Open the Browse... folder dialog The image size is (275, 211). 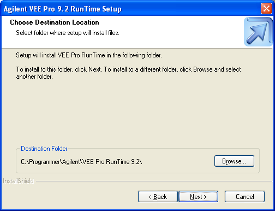(234, 161)
